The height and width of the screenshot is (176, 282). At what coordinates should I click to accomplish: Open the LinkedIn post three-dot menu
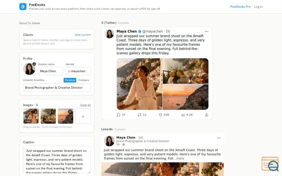219,138
